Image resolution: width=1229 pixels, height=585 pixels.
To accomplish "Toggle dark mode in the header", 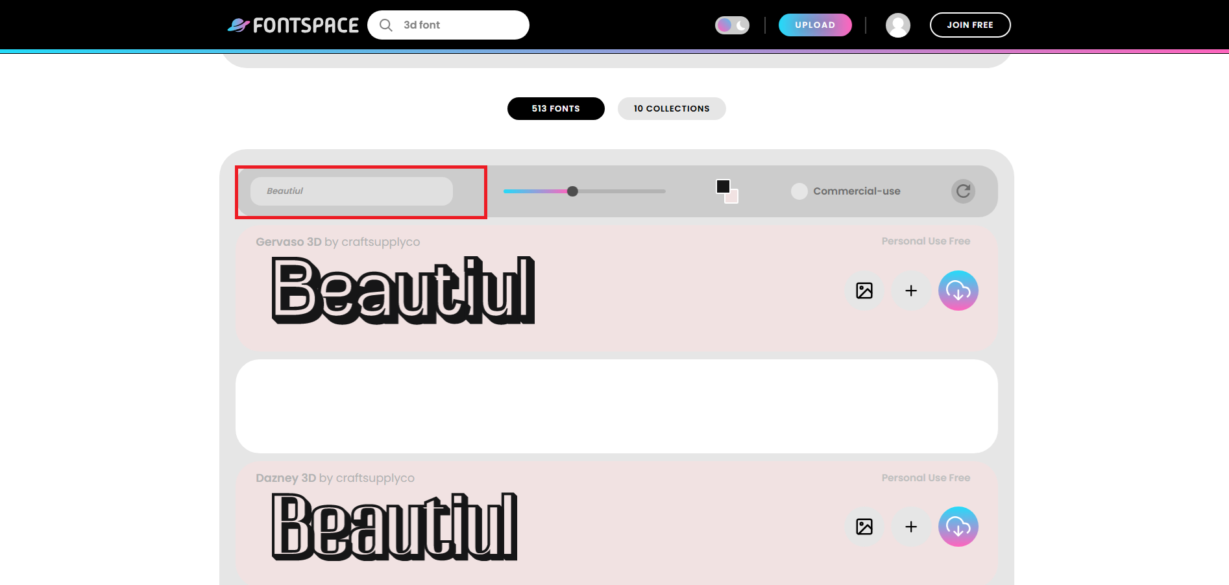I will (732, 25).
